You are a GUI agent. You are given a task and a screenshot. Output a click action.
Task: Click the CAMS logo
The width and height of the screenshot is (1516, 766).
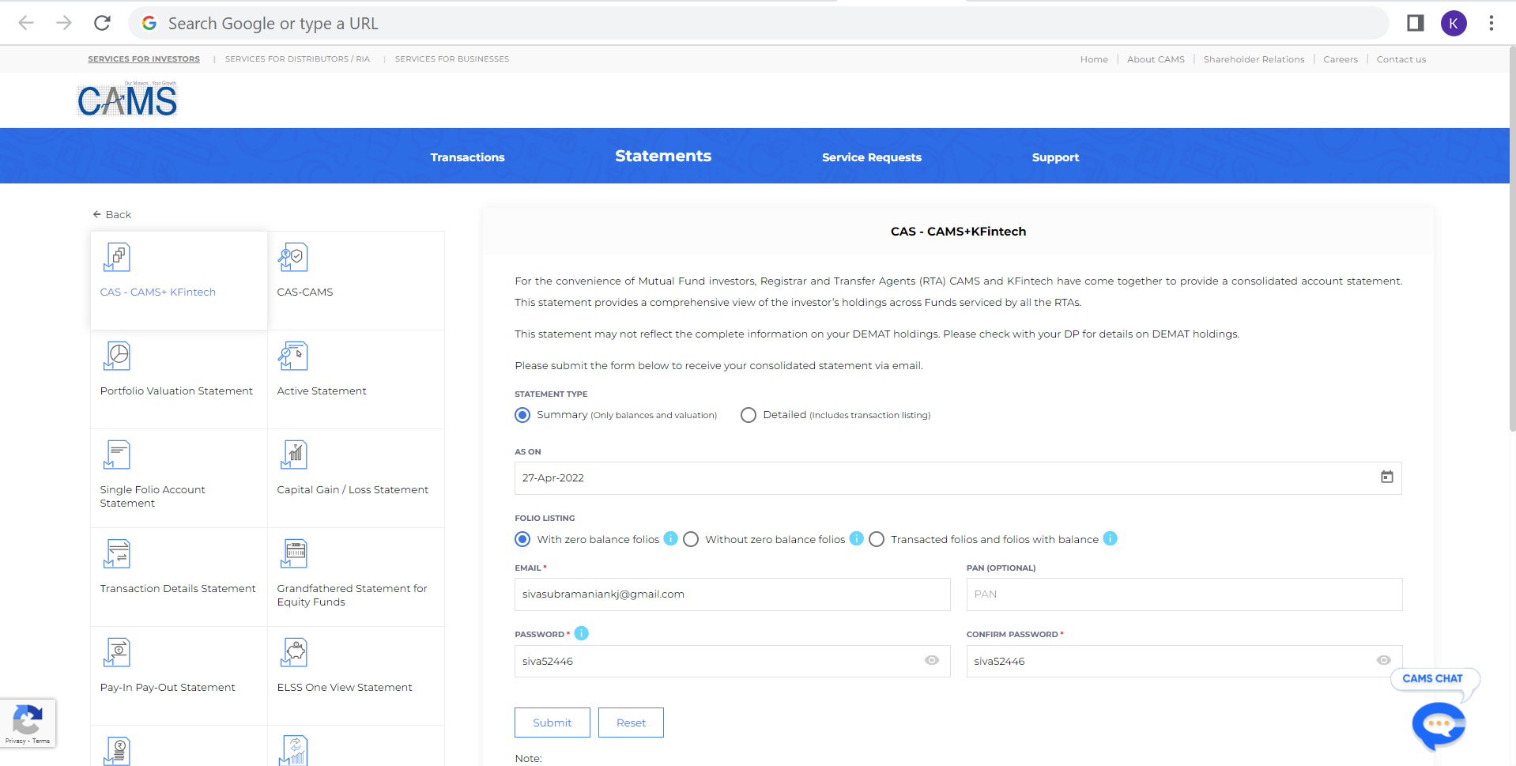127,100
